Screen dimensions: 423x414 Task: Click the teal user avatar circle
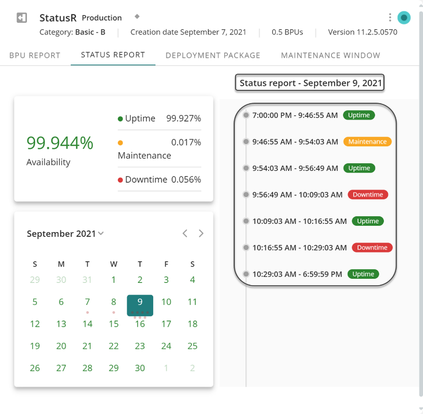(x=404, y=17)
